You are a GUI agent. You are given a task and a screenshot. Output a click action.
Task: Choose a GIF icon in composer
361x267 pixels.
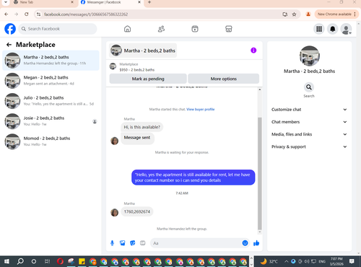143,243
